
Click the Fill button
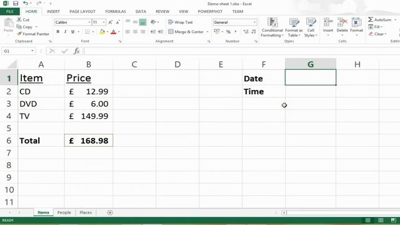375,27
